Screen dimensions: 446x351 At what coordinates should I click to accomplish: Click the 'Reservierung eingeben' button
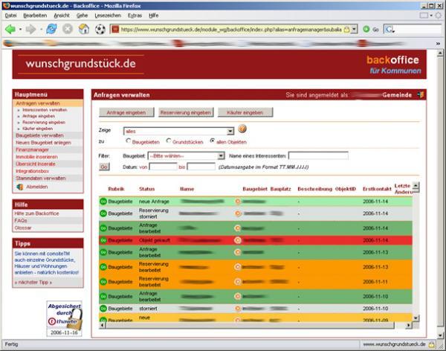186,112
